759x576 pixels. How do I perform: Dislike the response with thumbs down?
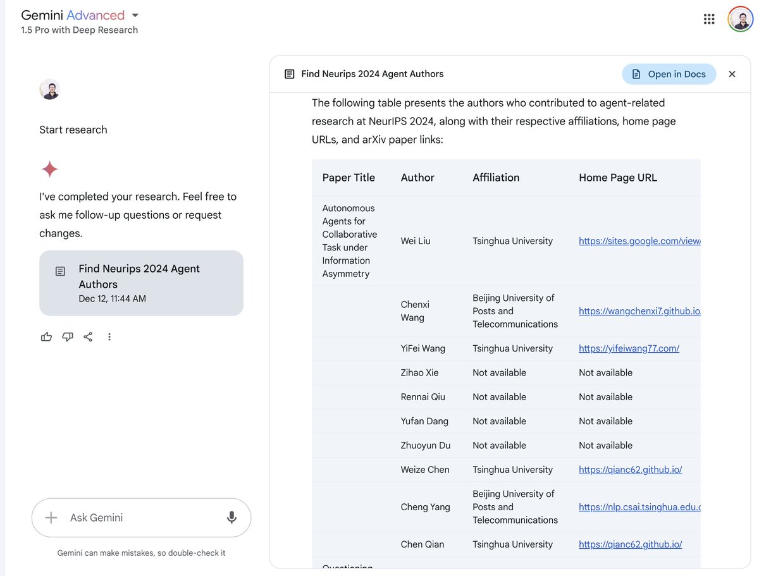(68, 337)
